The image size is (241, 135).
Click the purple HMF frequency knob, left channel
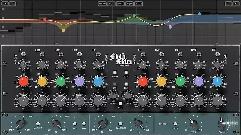pyautogui.click(x=80, y=82)
